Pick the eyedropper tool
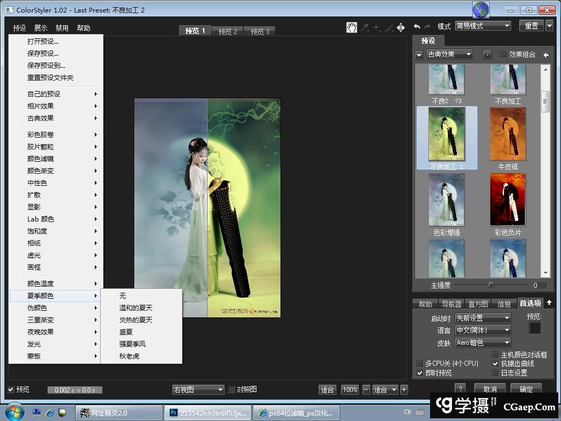 click(364, 27)
